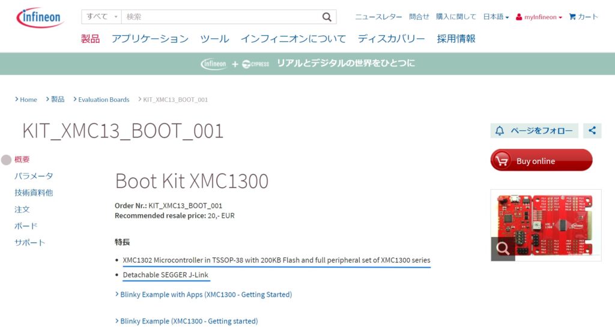Image resolution: width=615 pixels, height=327 pixels.
Task: Click the magnifier zoom icon on board image
Action: 503,248
